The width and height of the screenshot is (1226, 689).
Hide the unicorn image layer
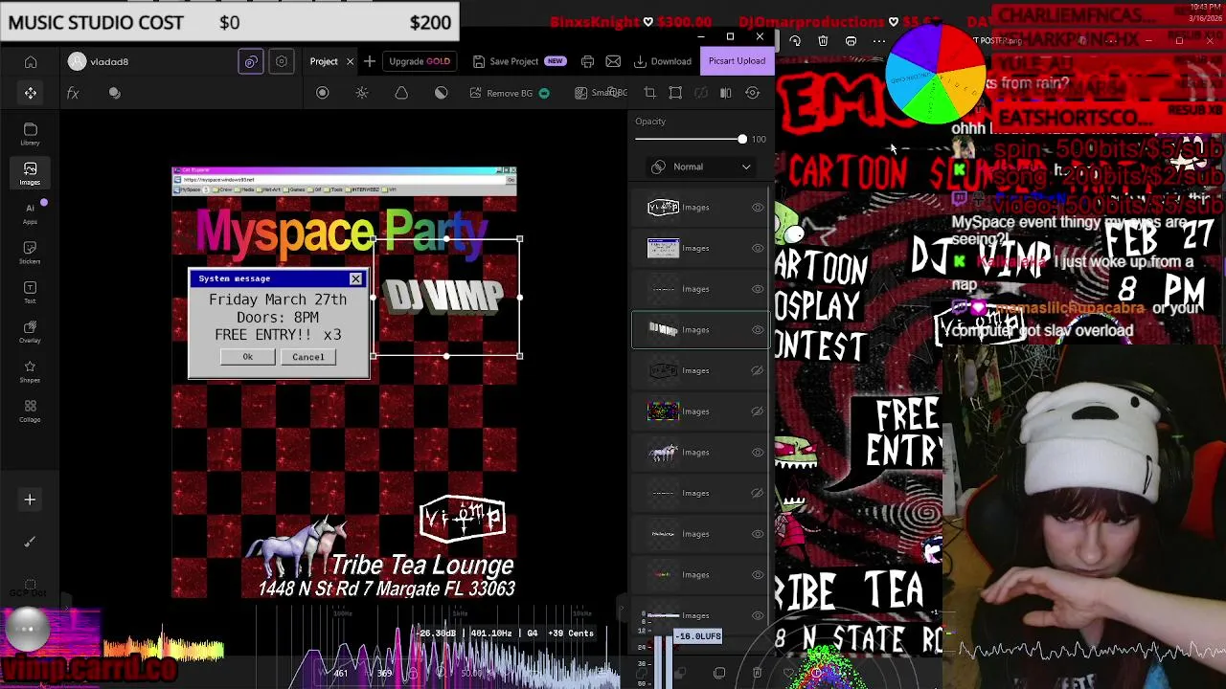click(757, 453)
